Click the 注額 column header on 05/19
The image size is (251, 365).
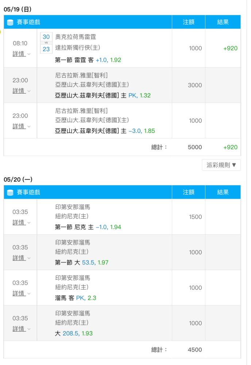188,22
